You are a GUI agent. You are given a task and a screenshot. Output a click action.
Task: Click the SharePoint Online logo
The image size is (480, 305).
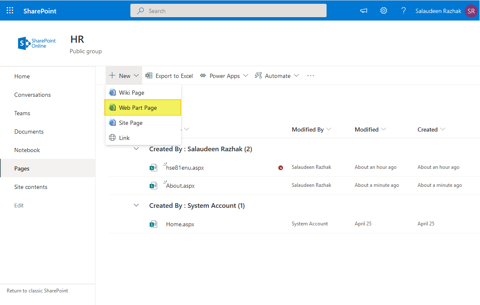(x=36, y=43)
